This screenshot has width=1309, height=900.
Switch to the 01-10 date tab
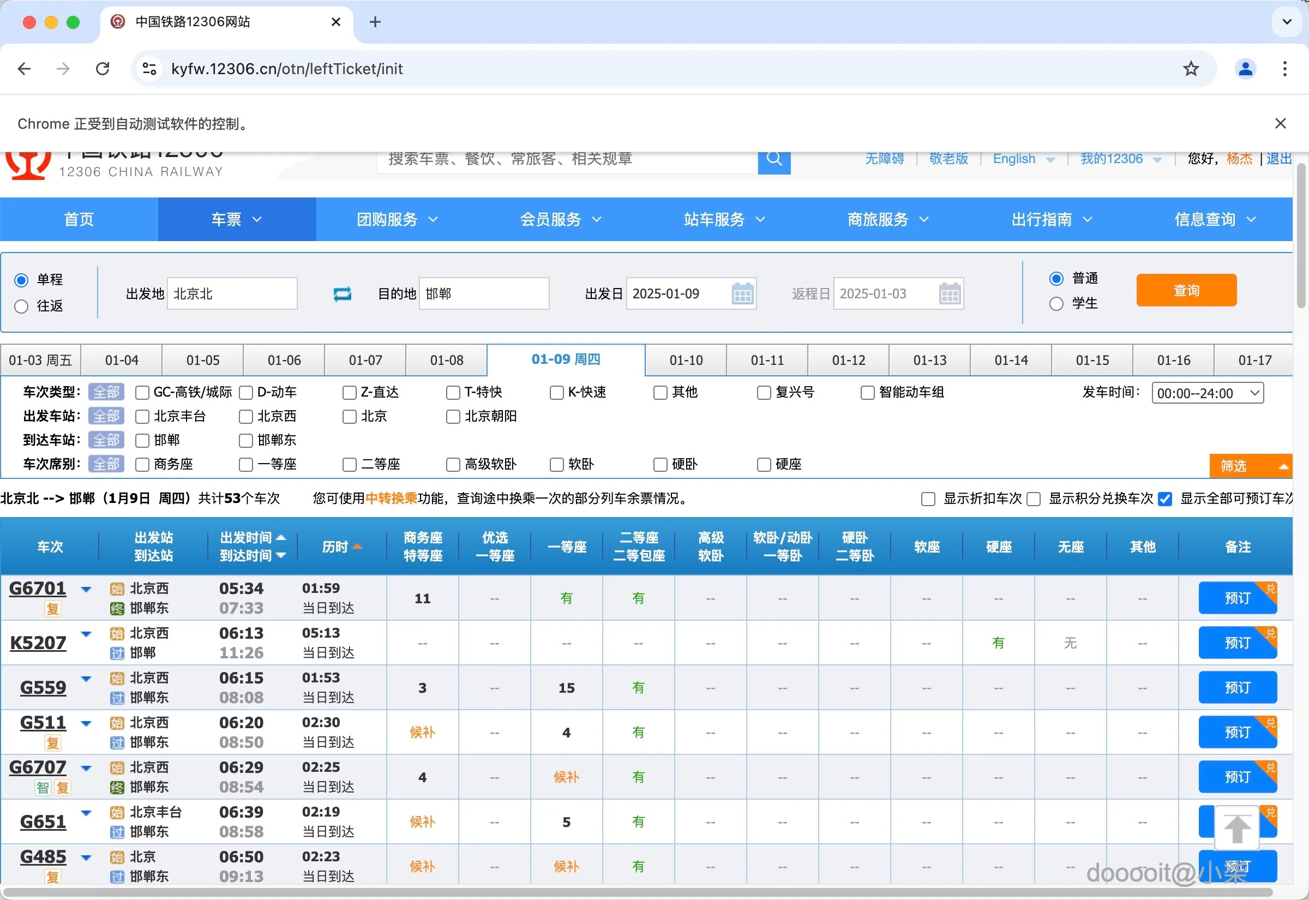click(x=686, y=360)
